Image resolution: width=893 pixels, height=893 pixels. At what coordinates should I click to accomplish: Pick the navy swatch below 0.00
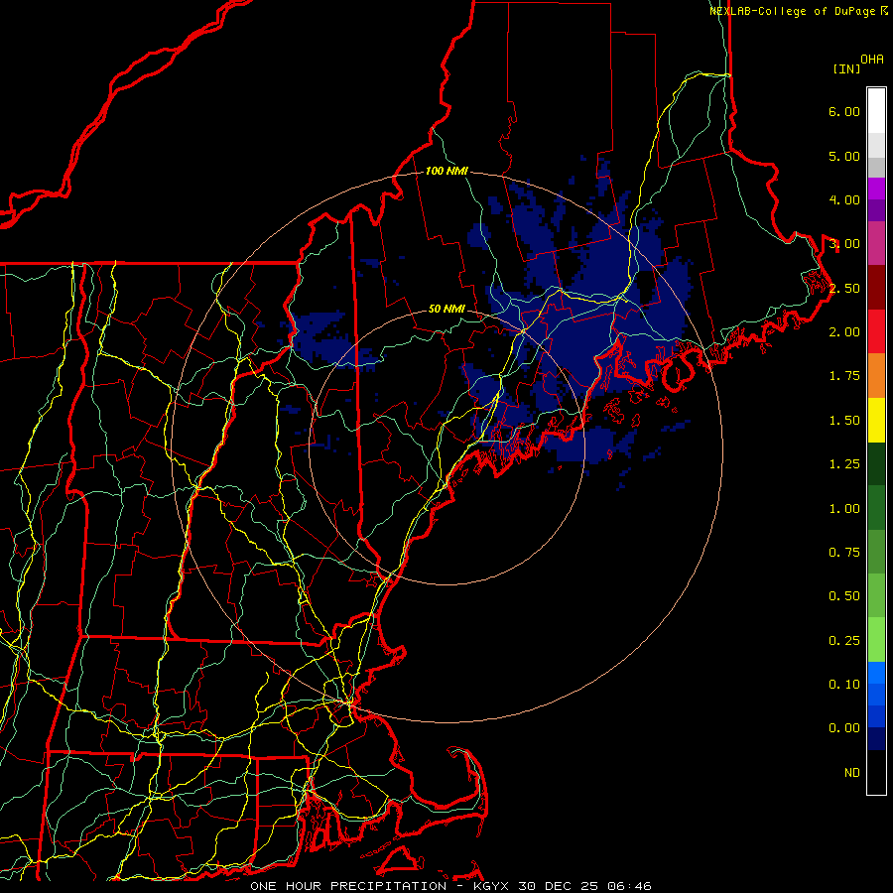876,739
